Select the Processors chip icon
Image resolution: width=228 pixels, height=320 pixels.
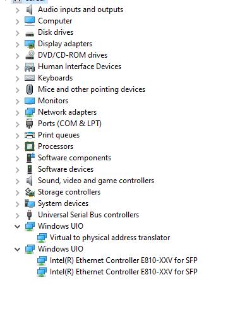30,146
